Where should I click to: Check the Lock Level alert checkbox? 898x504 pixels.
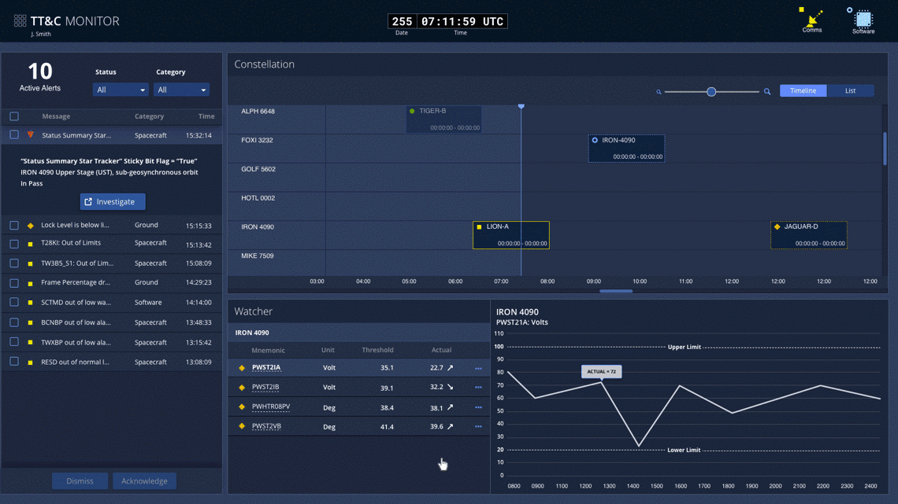(14, 226)
